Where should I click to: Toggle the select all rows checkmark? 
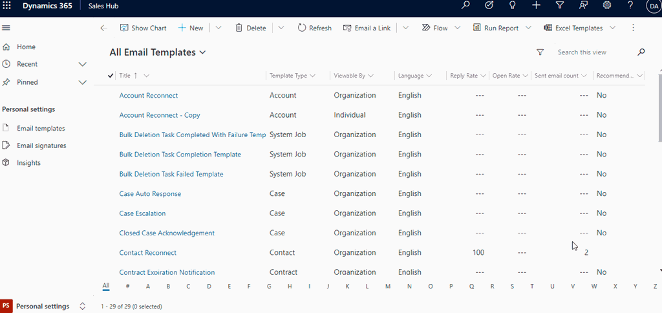(x=111, y=76)
